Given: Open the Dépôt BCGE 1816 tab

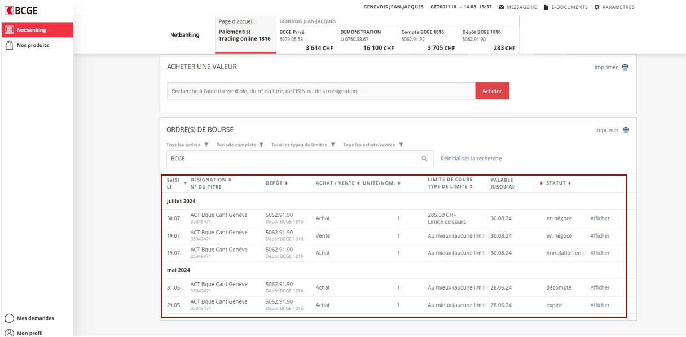Looking at the screenshot, I should pos(489,40).
